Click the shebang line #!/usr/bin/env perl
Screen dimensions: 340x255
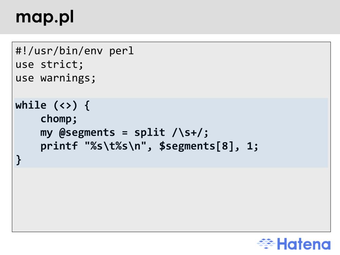coord(75,51)
